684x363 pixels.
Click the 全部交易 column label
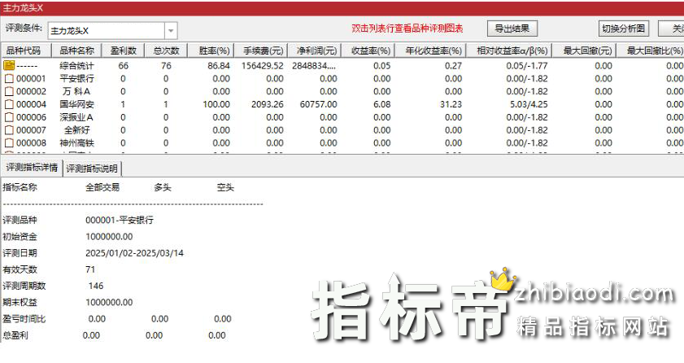pos(102,187)
